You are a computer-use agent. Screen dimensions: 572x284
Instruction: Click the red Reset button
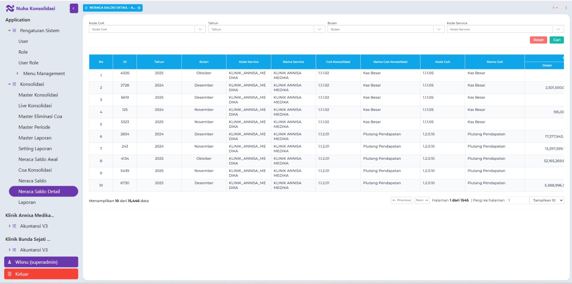(538, 40)
